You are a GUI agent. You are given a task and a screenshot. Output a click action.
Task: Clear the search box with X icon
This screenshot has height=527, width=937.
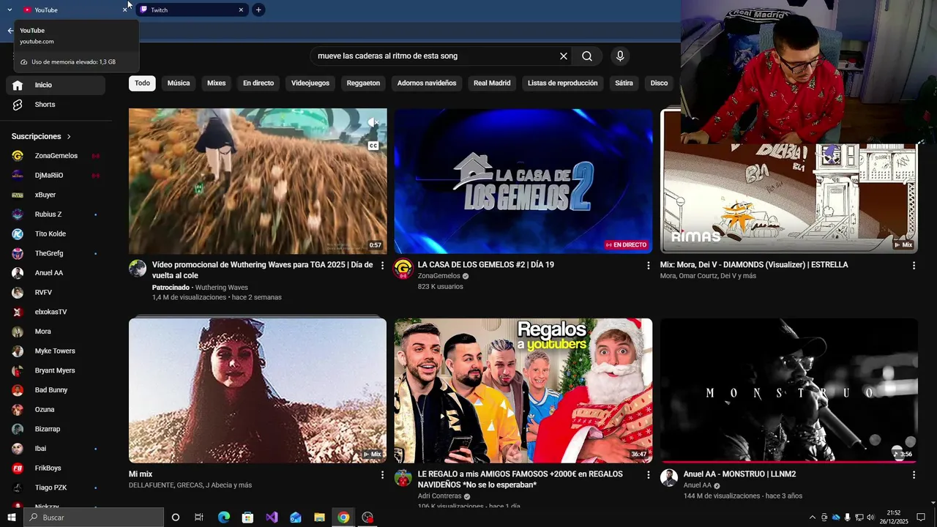tap(564, 56)
